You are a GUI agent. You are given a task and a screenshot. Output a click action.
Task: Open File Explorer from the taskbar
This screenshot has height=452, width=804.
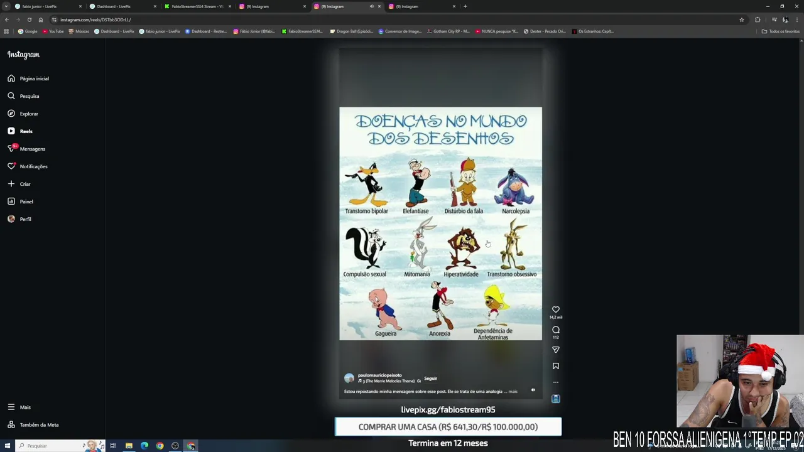129,446
